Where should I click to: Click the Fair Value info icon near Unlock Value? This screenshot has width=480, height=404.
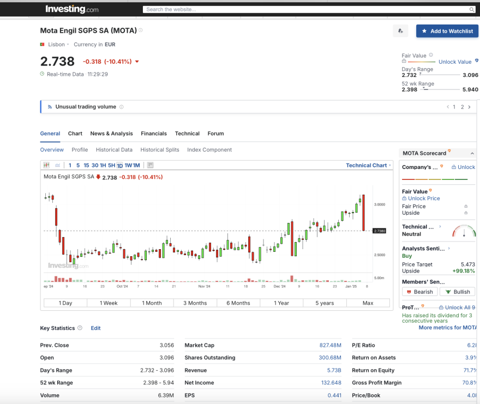click(x=431, y=55)
